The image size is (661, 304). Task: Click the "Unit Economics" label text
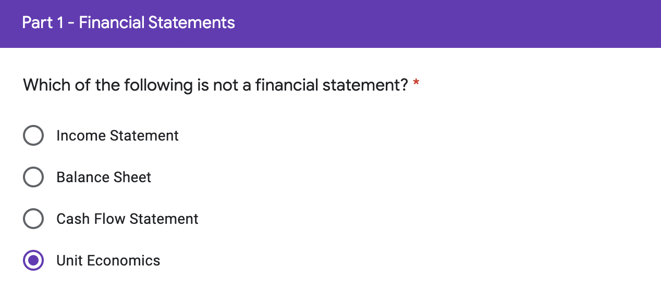tap(108, 261)
